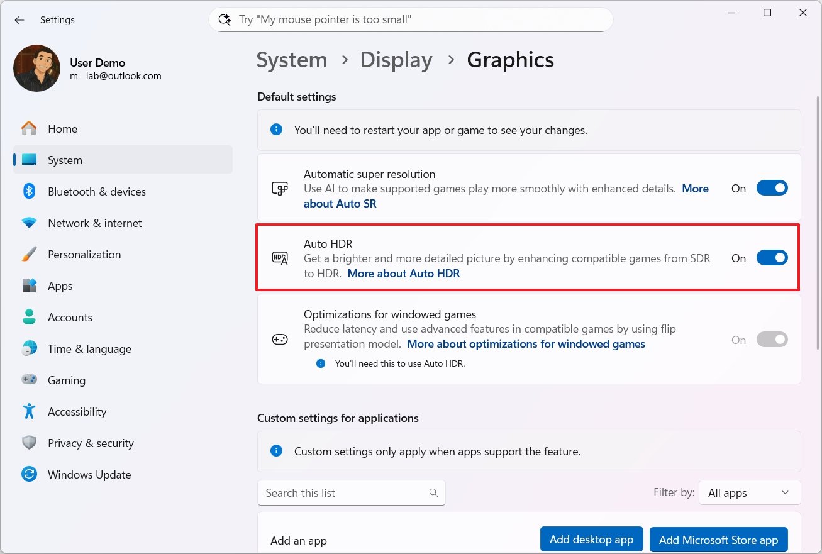
Task: Minimize the Settings window
Action: (x=730, y=13)
